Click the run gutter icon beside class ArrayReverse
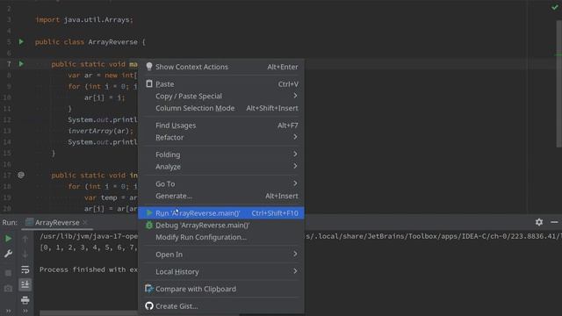This screenshot has width=562, height=316. pyautogui.click(x=21, y=42)
